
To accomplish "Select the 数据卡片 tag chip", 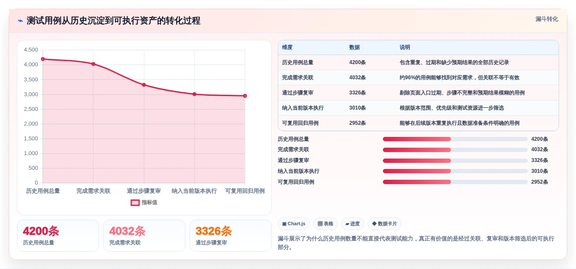I will point(385,224).
